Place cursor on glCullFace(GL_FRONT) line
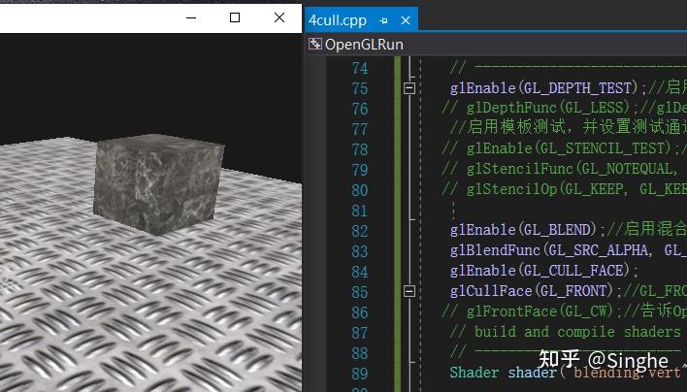 (x=569, y=291)
